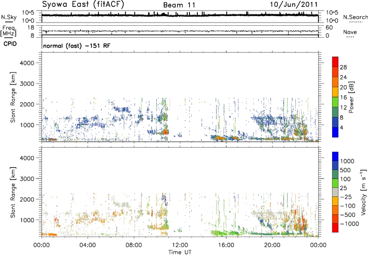Click the '24' label on power colorbar
Viewport: 368px width, 255px height.
click(343, 77)
